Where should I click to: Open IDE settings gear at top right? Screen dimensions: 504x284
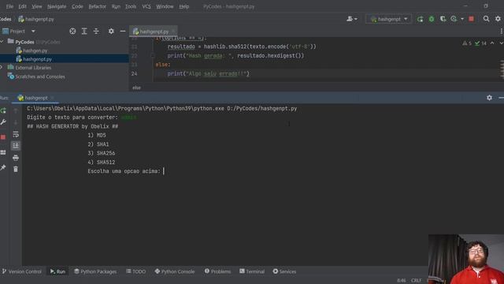[498, 19]
